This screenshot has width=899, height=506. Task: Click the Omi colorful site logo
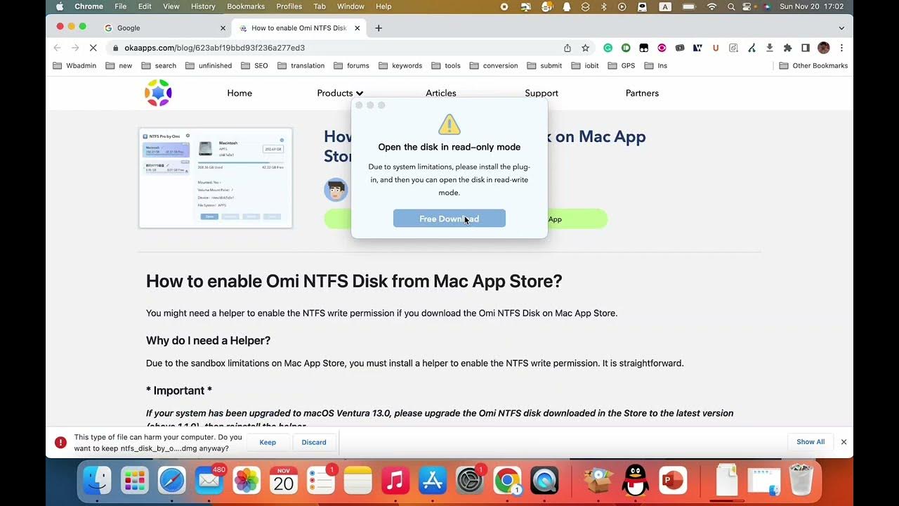(158, 93)
